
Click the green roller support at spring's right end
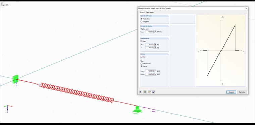(x=137, y=110)
